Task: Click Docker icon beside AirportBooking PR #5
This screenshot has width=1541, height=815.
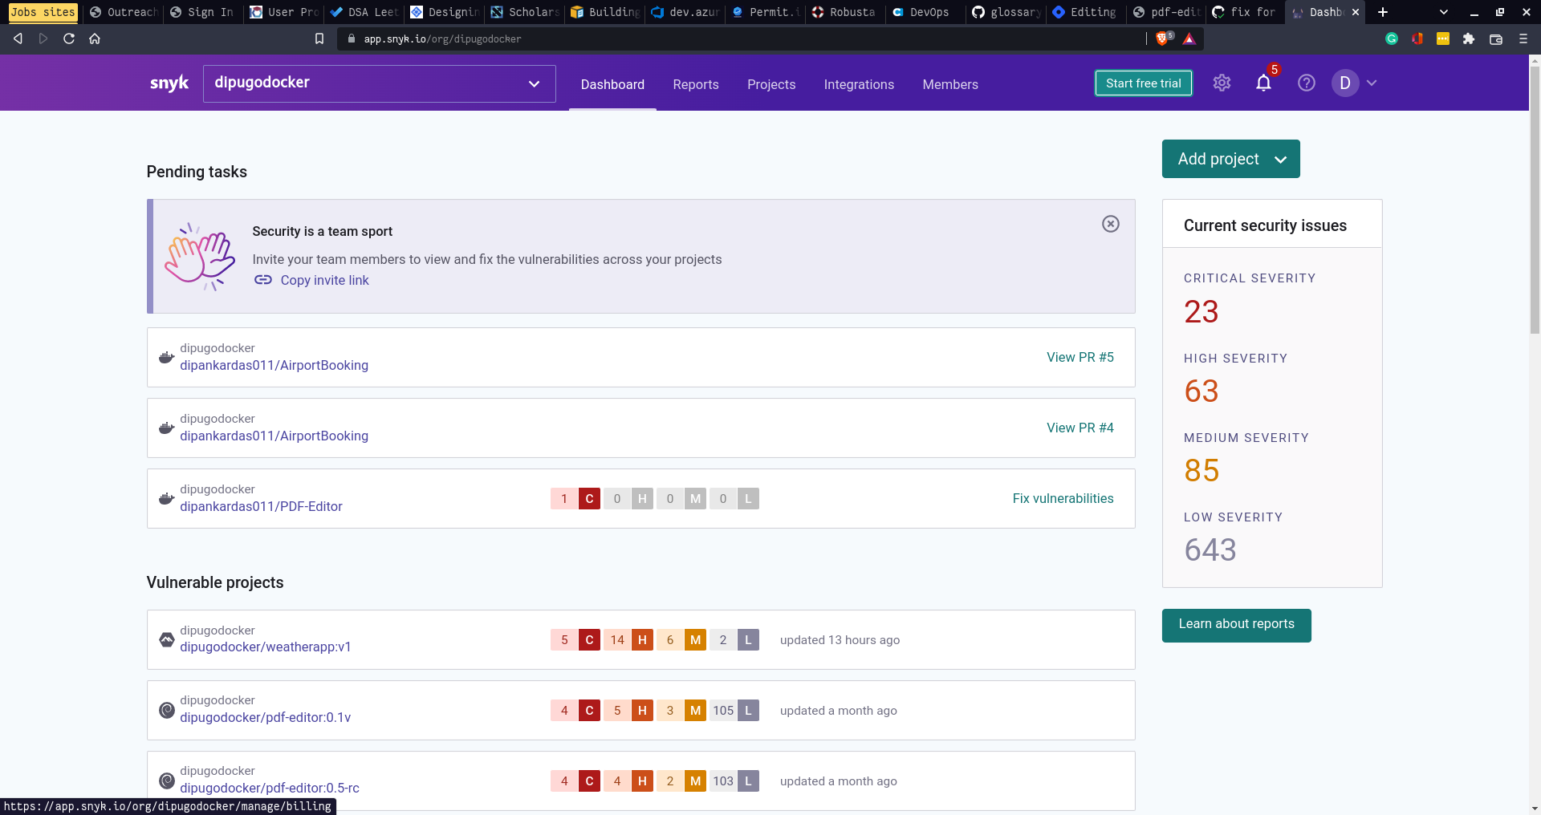Action: [x=166, y=357]
